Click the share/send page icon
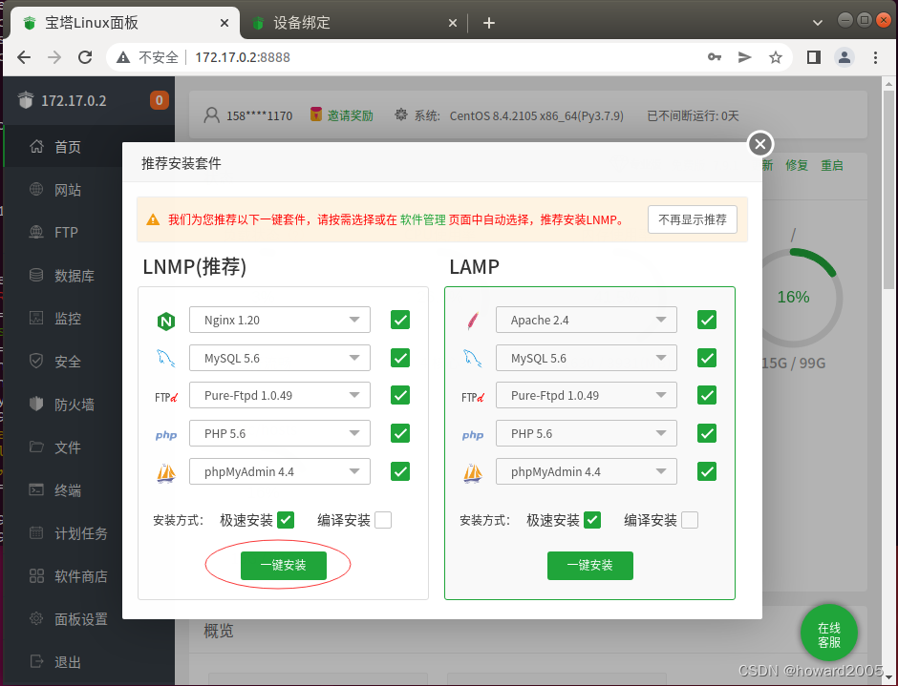The width and height of the screenshot is (898, 686). click(744, 57)
